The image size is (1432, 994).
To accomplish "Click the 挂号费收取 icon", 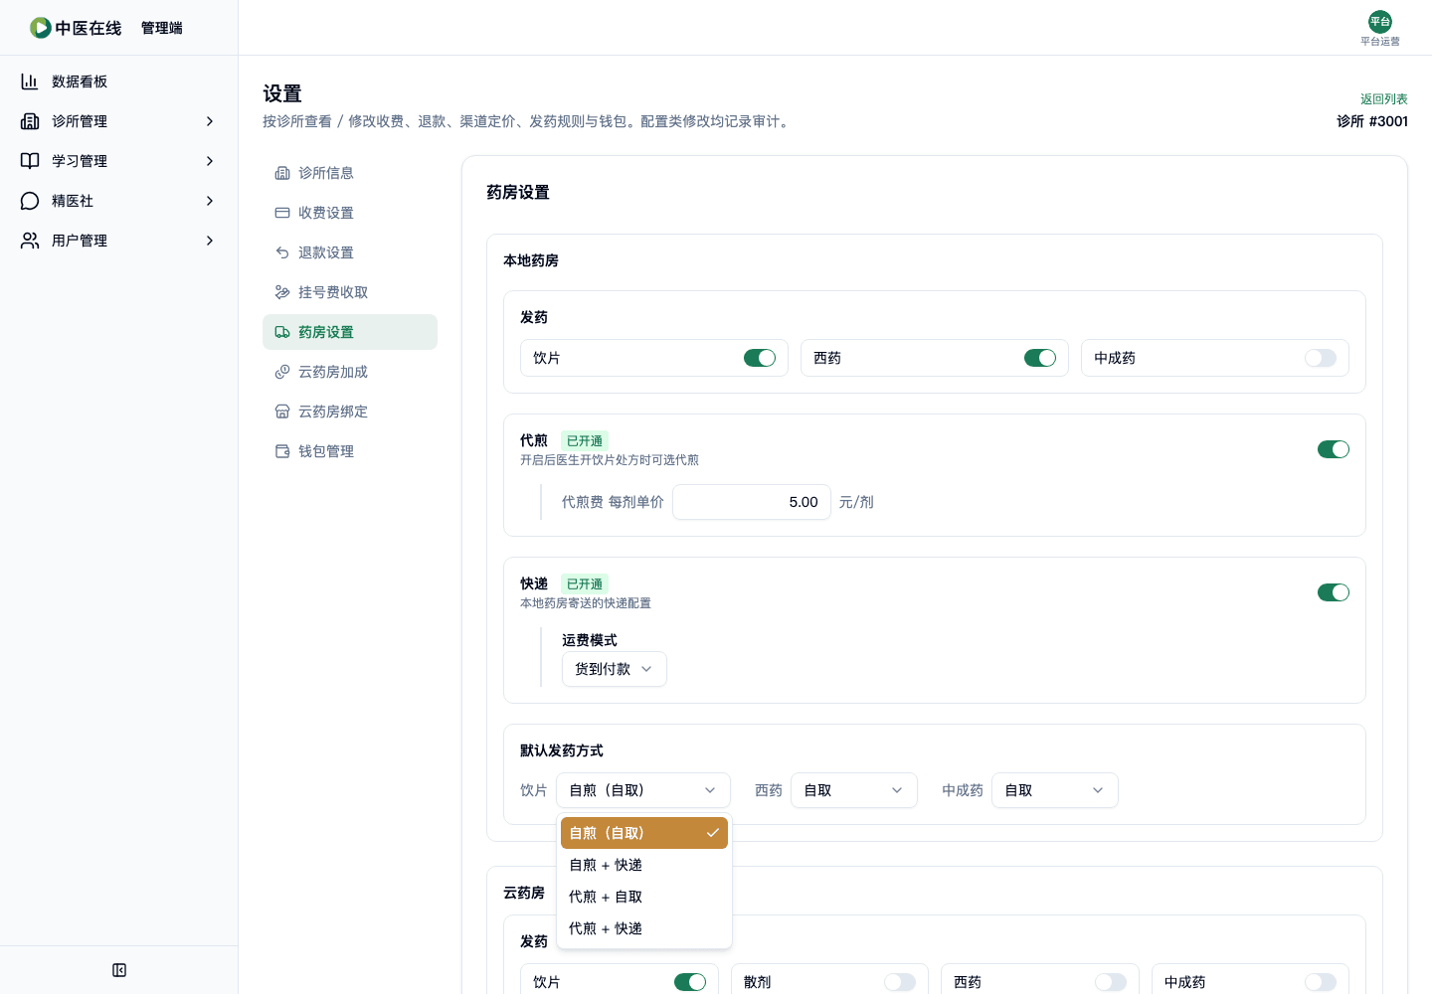I will [282, 292].
